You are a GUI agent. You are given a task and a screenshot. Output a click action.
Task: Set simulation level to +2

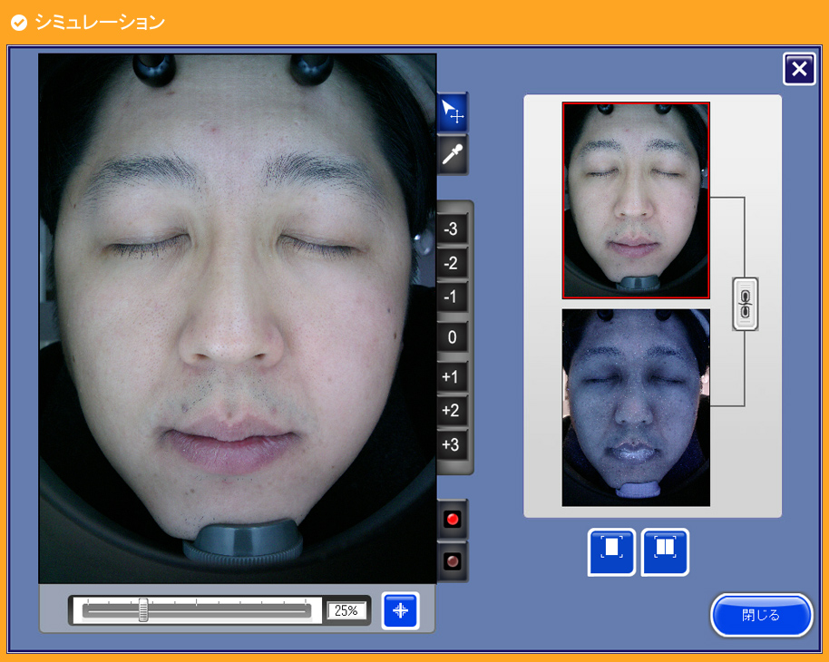point(451,411)
